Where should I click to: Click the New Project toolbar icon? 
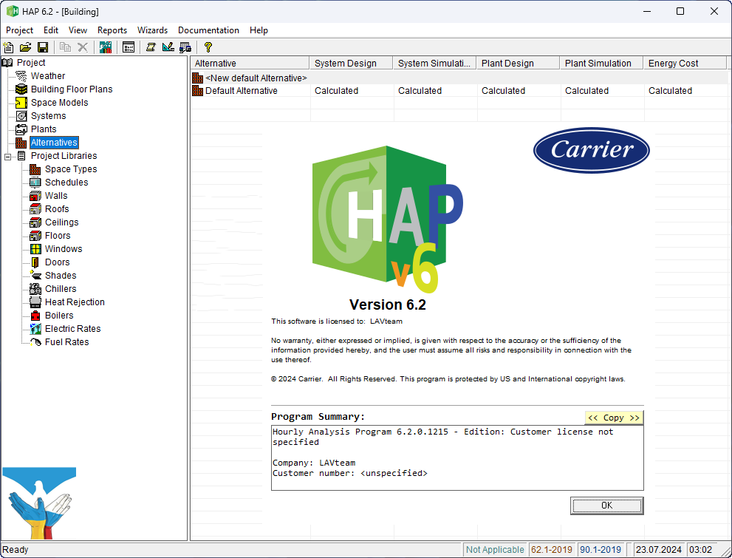(8, 47)
